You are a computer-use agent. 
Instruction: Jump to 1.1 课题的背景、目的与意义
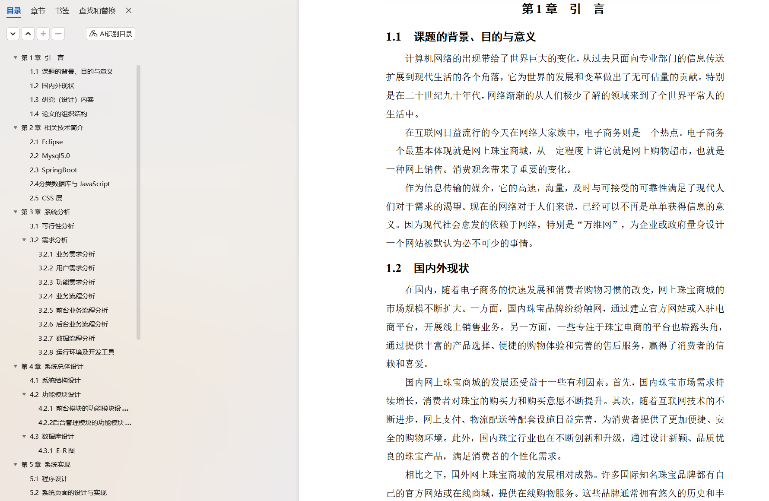click(x=71, y=72)
